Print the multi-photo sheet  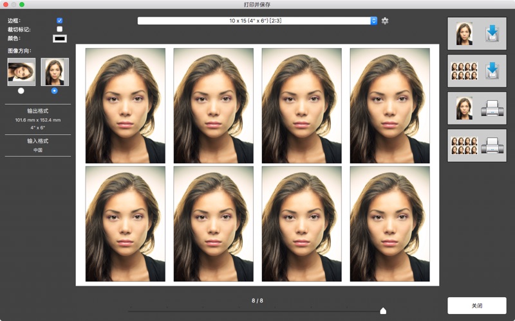pos(476,145)
